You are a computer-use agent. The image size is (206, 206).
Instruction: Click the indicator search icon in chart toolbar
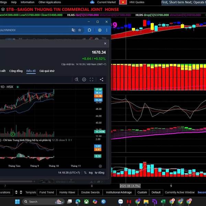pyautogui.click(x=77, y=79)
